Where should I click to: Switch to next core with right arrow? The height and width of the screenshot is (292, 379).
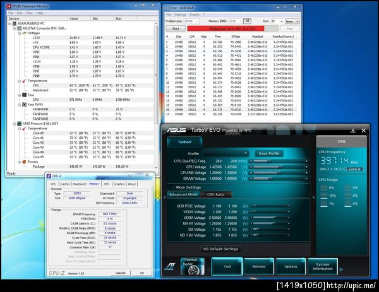click(x=364, y=169)
